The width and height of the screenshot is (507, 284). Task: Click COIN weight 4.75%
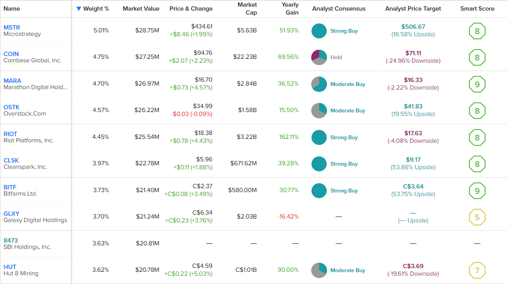(101, 57)
